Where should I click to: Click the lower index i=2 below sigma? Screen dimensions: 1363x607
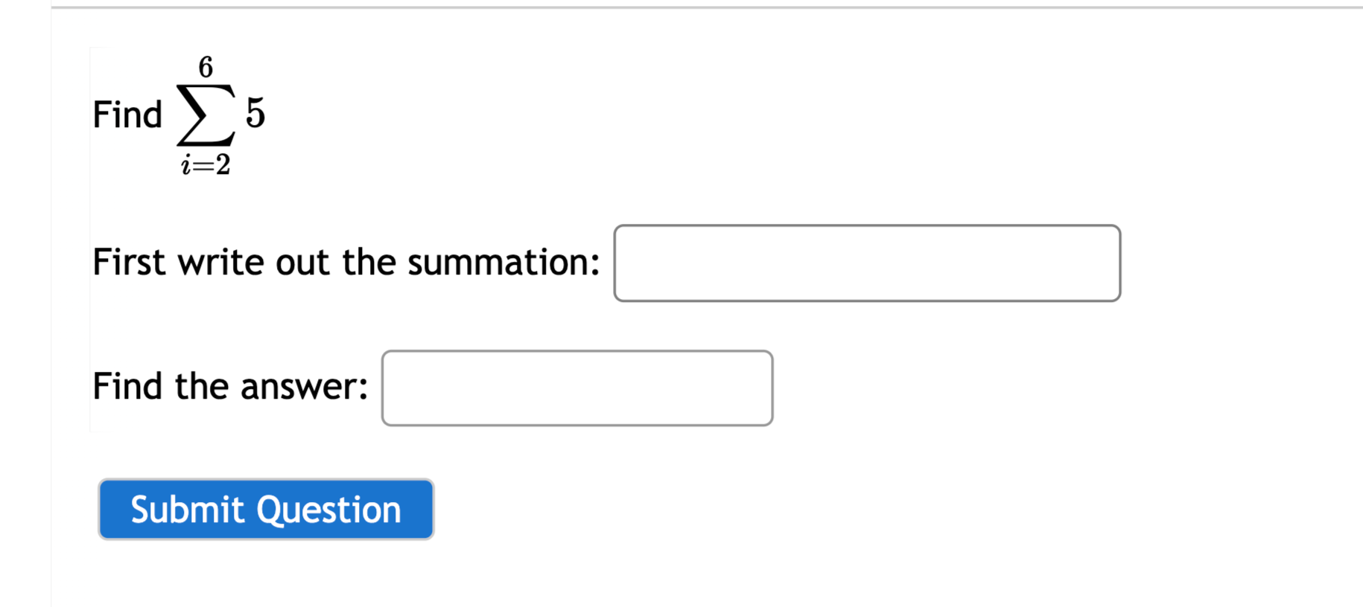204,165
